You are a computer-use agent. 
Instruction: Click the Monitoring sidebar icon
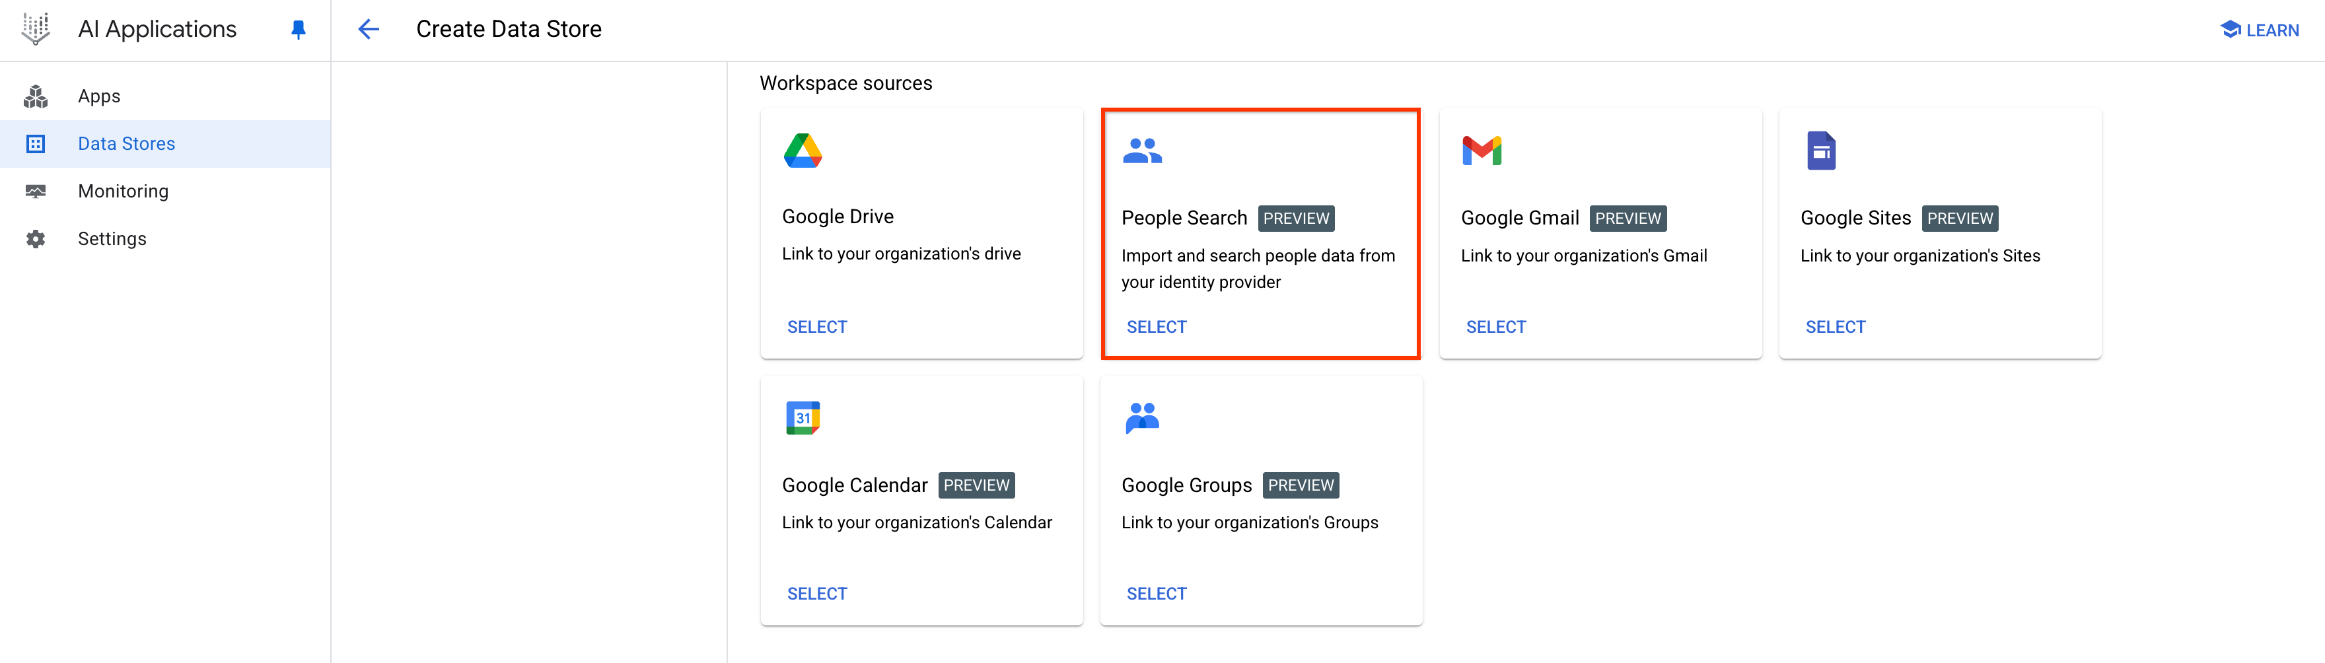[x=35, y=190]
